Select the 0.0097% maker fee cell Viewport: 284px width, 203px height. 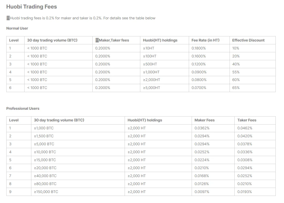coord(202,192)
